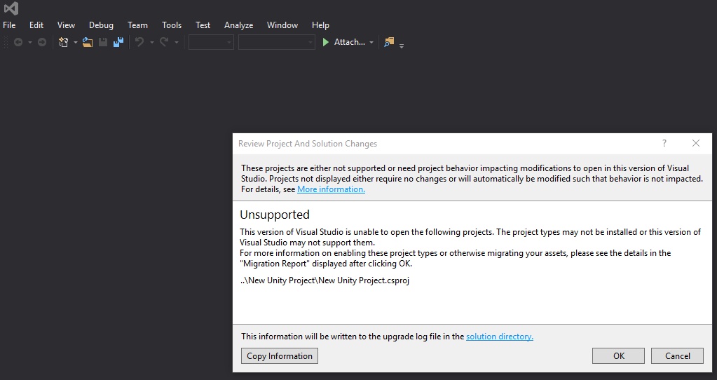Click the New Project toolbar icon
Viewport: 717px width, 380px height.
(x=64, y=42)
